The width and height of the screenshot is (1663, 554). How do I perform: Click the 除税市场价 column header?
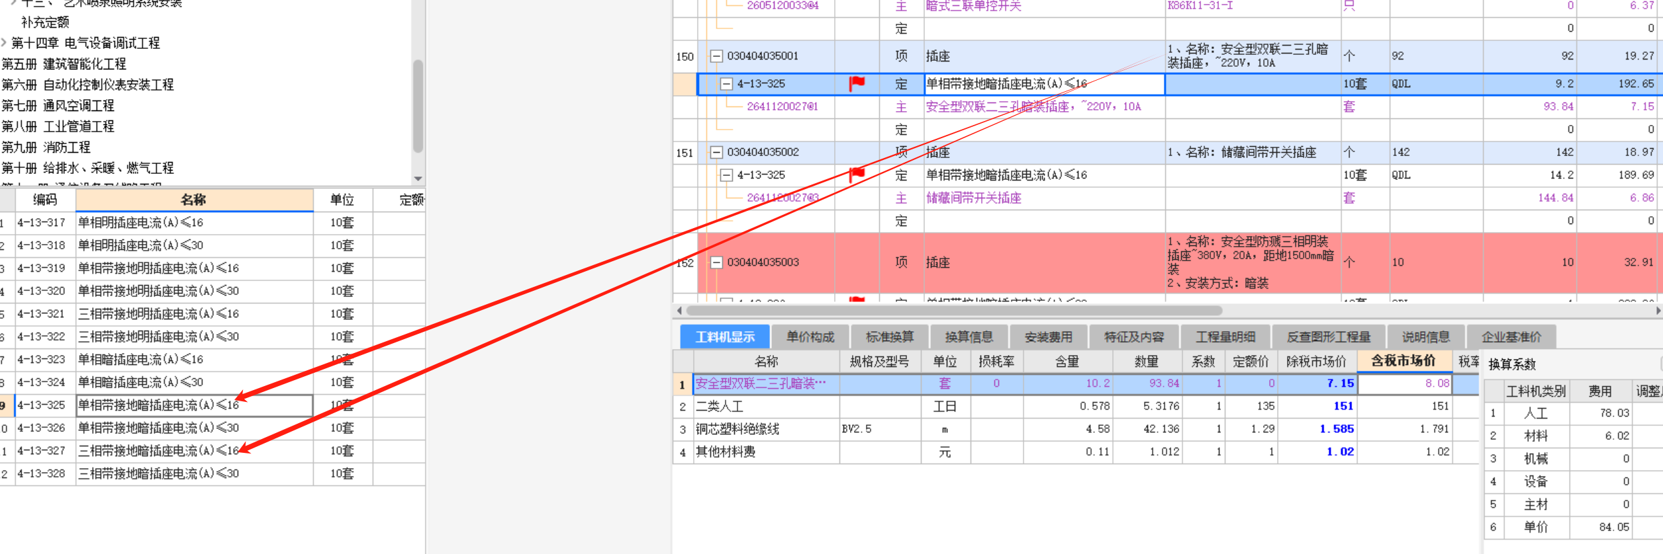(x=1316, y=362)
